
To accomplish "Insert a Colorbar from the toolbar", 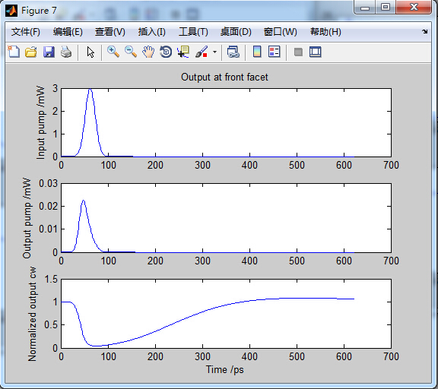I will pos(257,52).
